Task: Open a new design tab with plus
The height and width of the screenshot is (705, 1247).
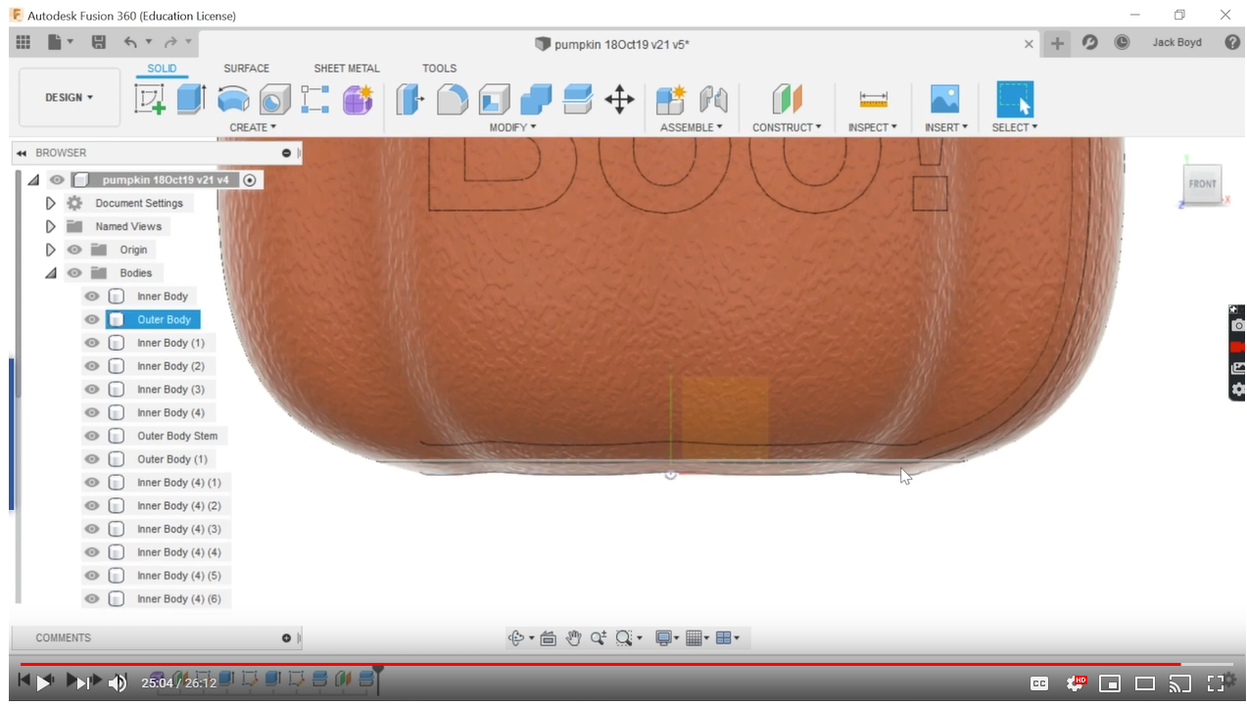Action: [1057, 43]
